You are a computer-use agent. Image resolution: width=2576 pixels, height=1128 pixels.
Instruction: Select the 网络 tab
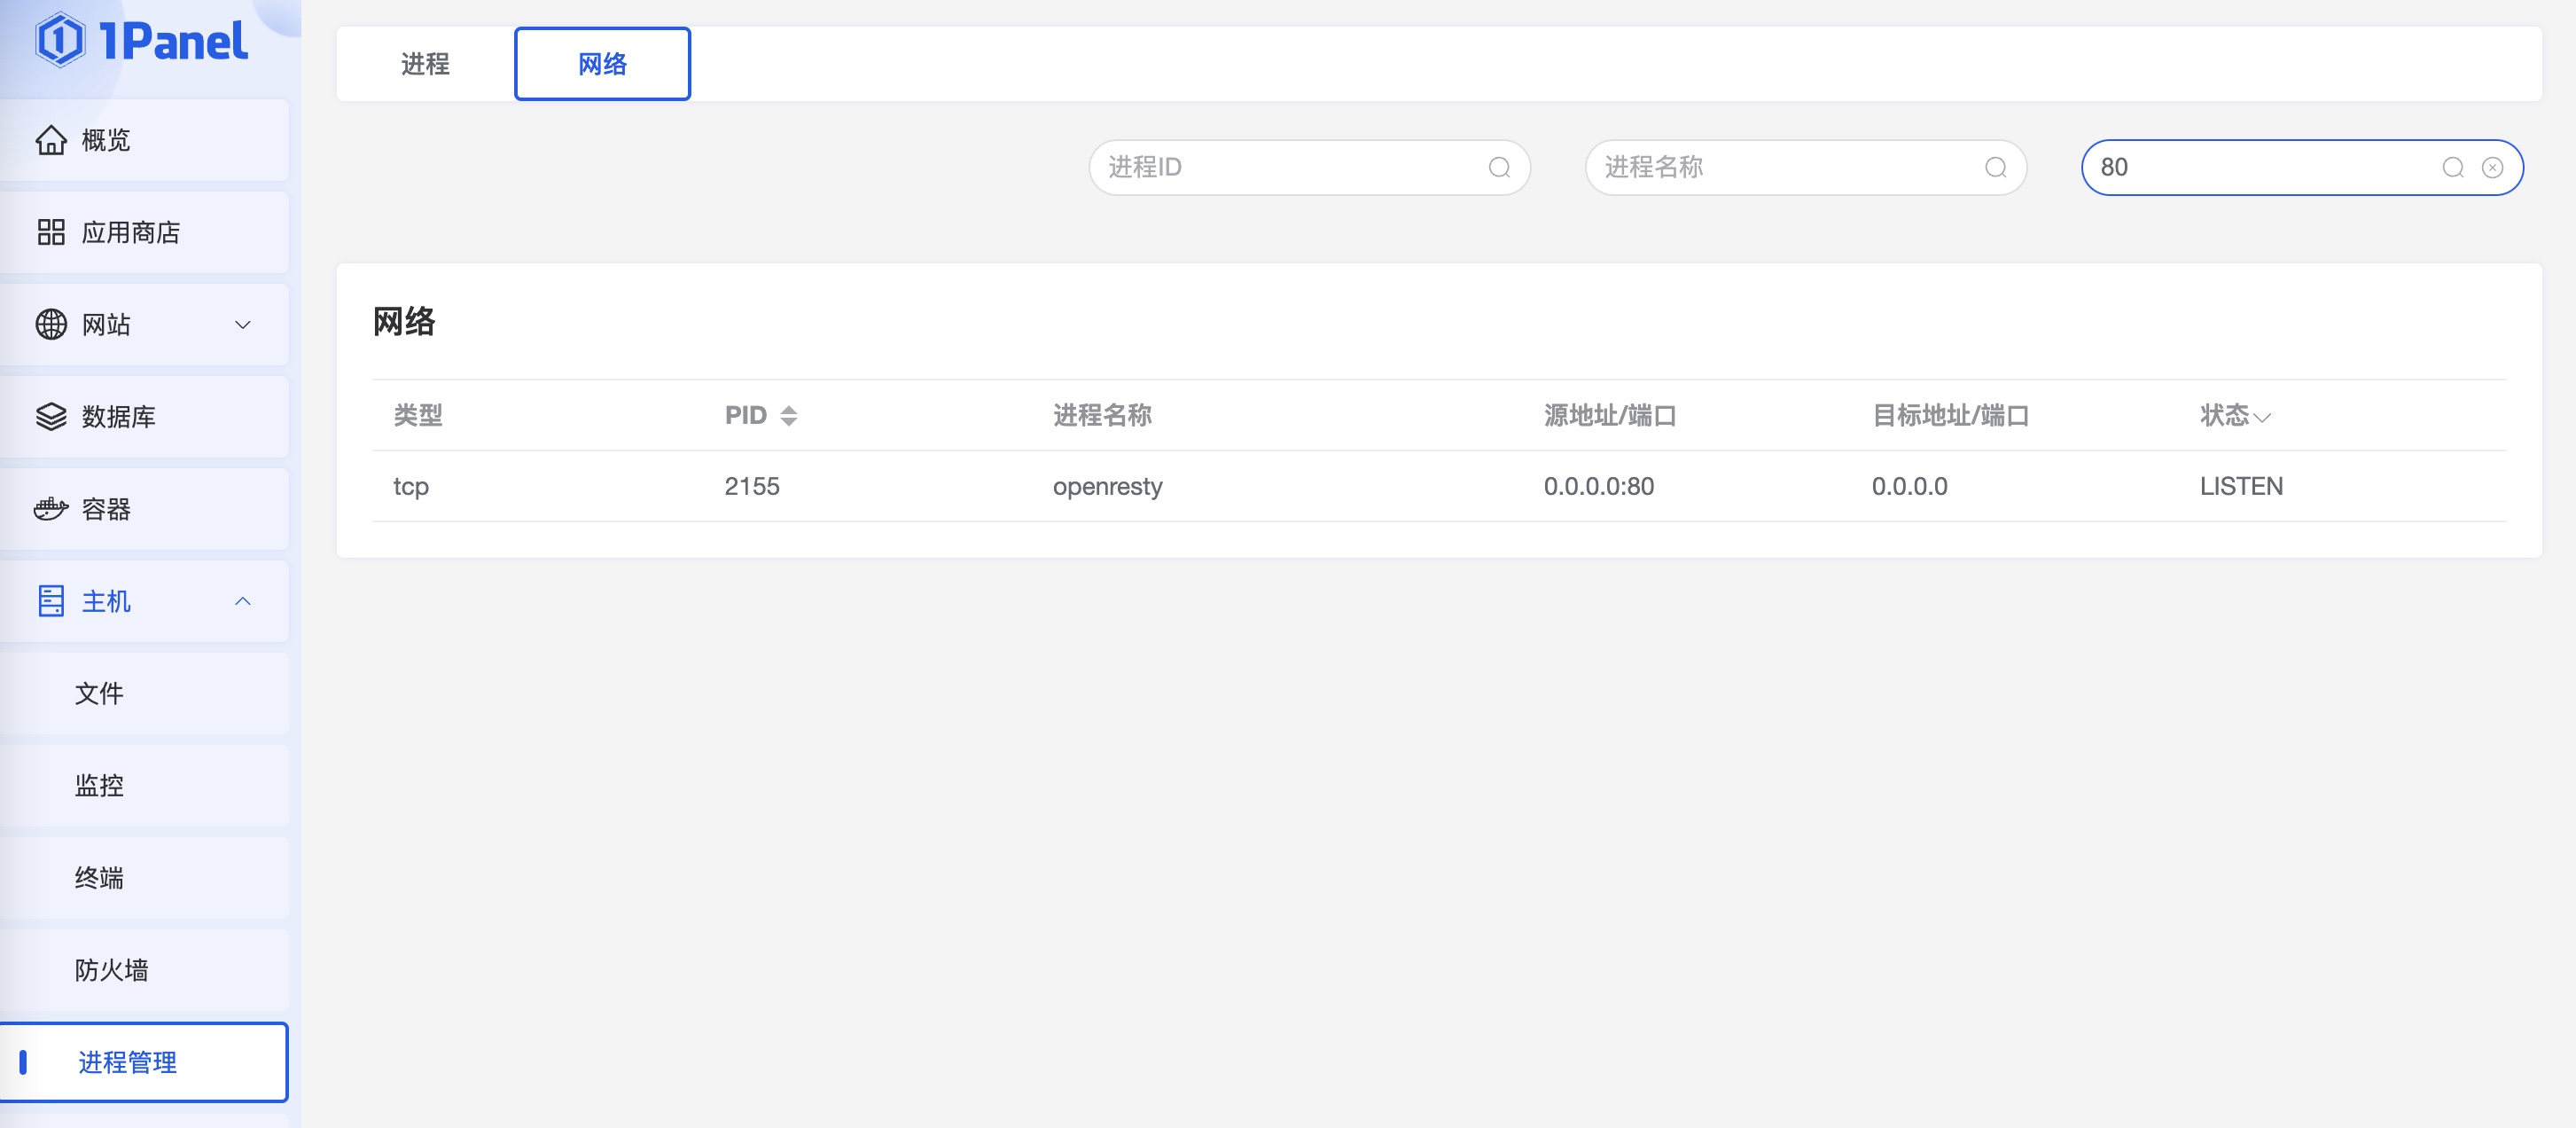(x=601, y=64)
